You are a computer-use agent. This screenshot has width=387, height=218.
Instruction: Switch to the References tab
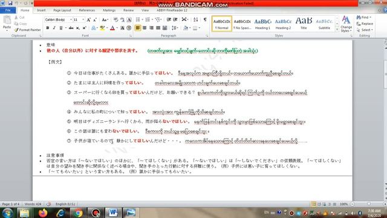pyautogui.click(x=87, y=10)
